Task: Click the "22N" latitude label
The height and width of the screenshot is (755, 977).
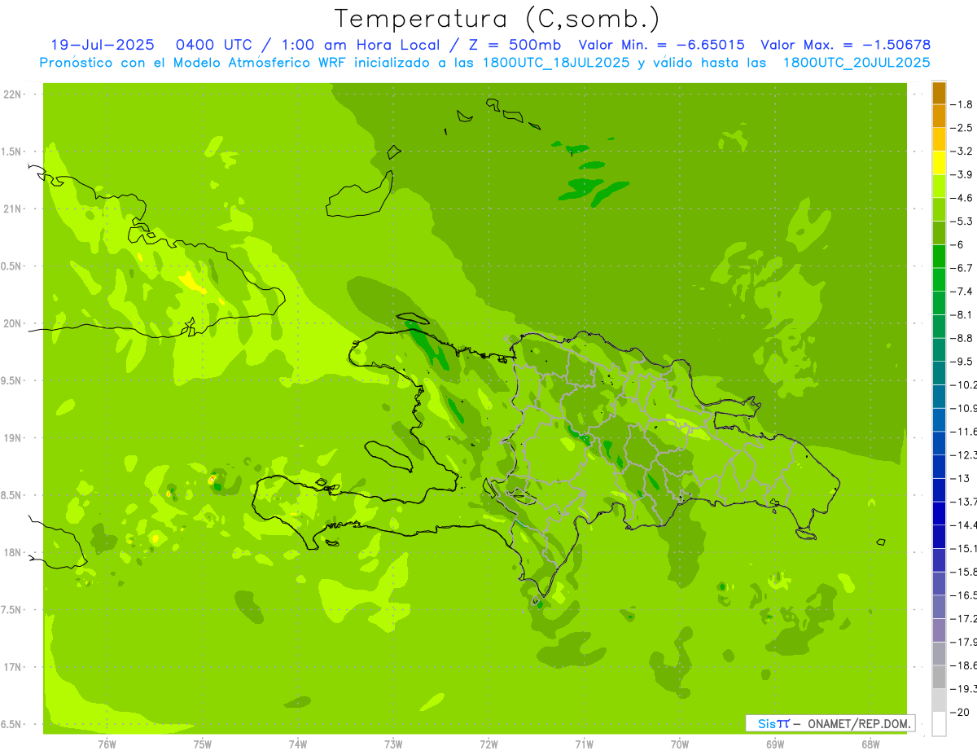Action: click(12, 94)
